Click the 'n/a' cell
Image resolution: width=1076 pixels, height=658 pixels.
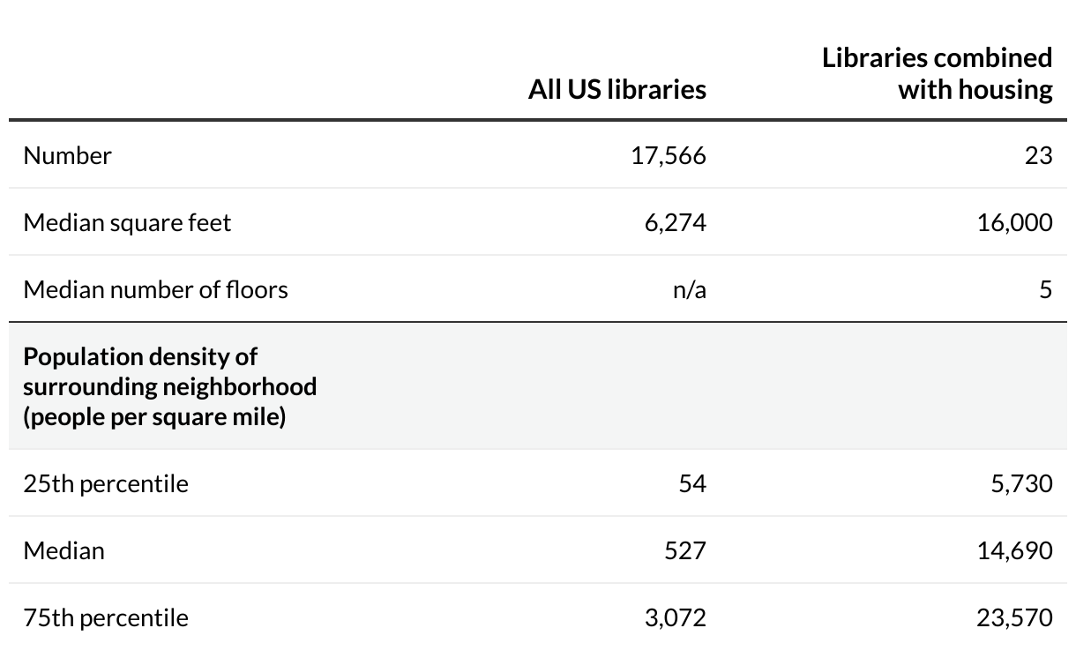click(689, 289)
